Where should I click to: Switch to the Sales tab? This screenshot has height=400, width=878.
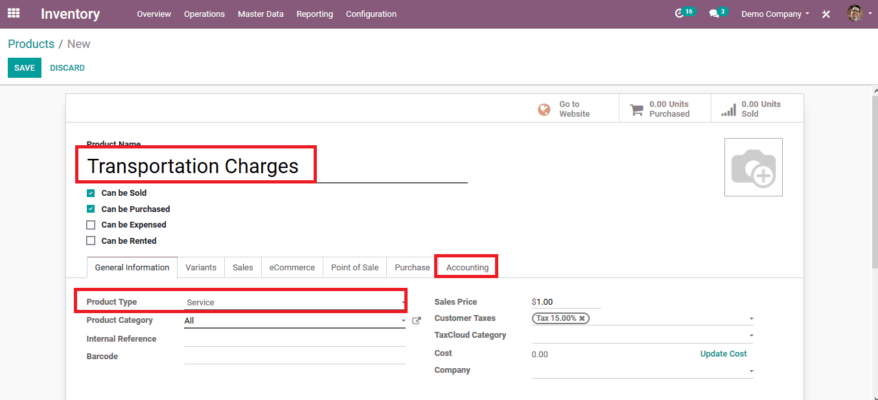coord(243,267)
